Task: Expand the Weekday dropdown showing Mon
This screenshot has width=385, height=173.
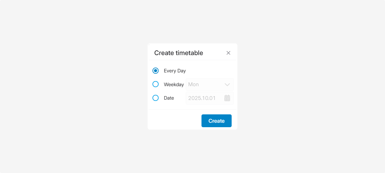Action: (x=210, y=85)
